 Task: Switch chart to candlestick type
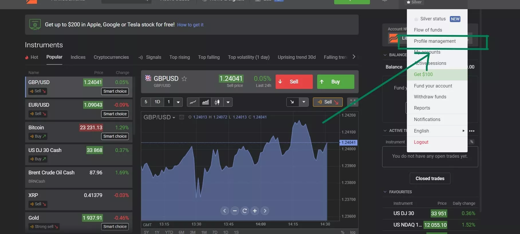217,102
